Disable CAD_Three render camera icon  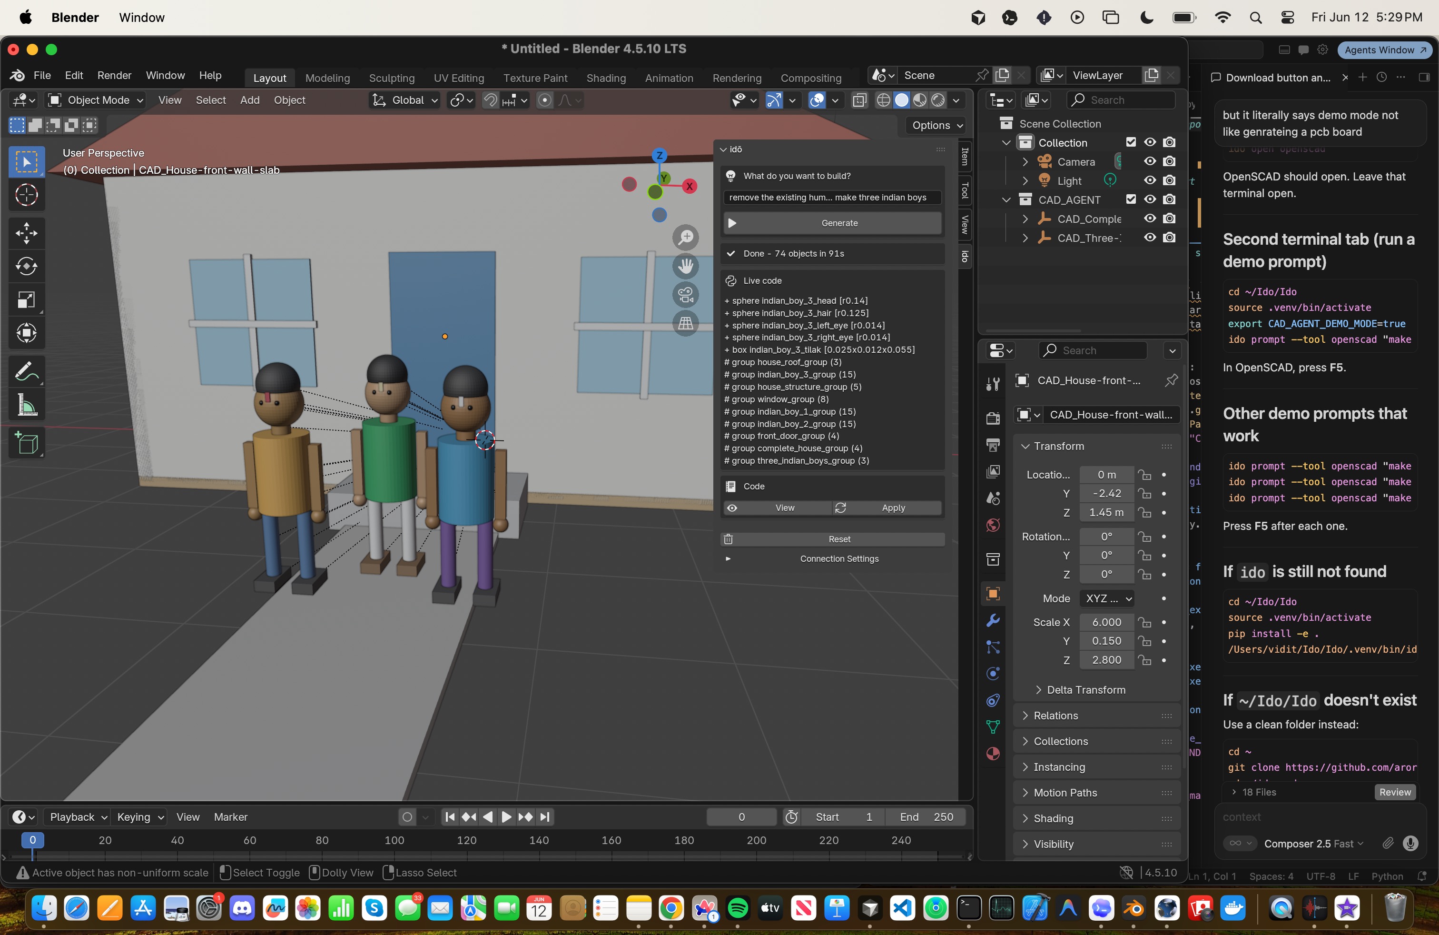click(1169, 238)
